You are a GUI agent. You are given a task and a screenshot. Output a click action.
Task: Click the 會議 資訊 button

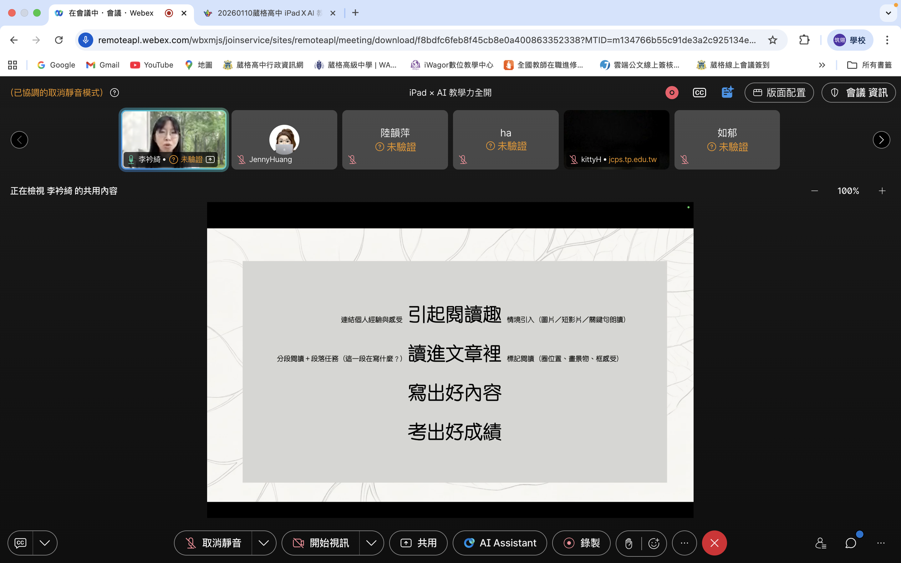pos(858,93)
